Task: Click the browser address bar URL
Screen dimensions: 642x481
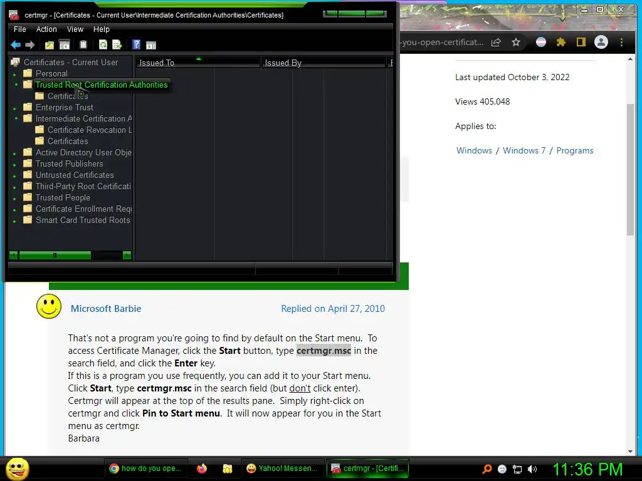Action: pyautogui.click(x=442, y=42)
